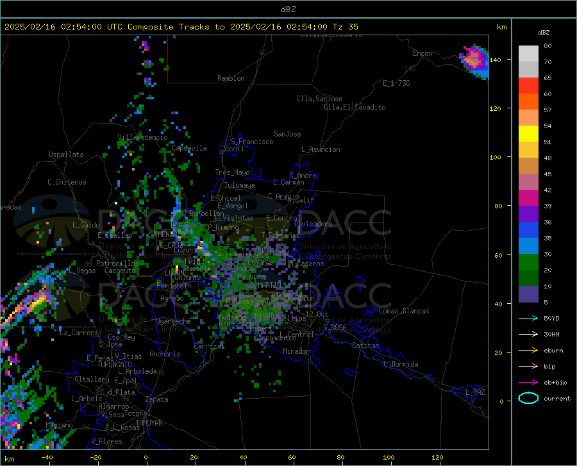Click the 'L_PAZ' map label

tap(475, 392)
